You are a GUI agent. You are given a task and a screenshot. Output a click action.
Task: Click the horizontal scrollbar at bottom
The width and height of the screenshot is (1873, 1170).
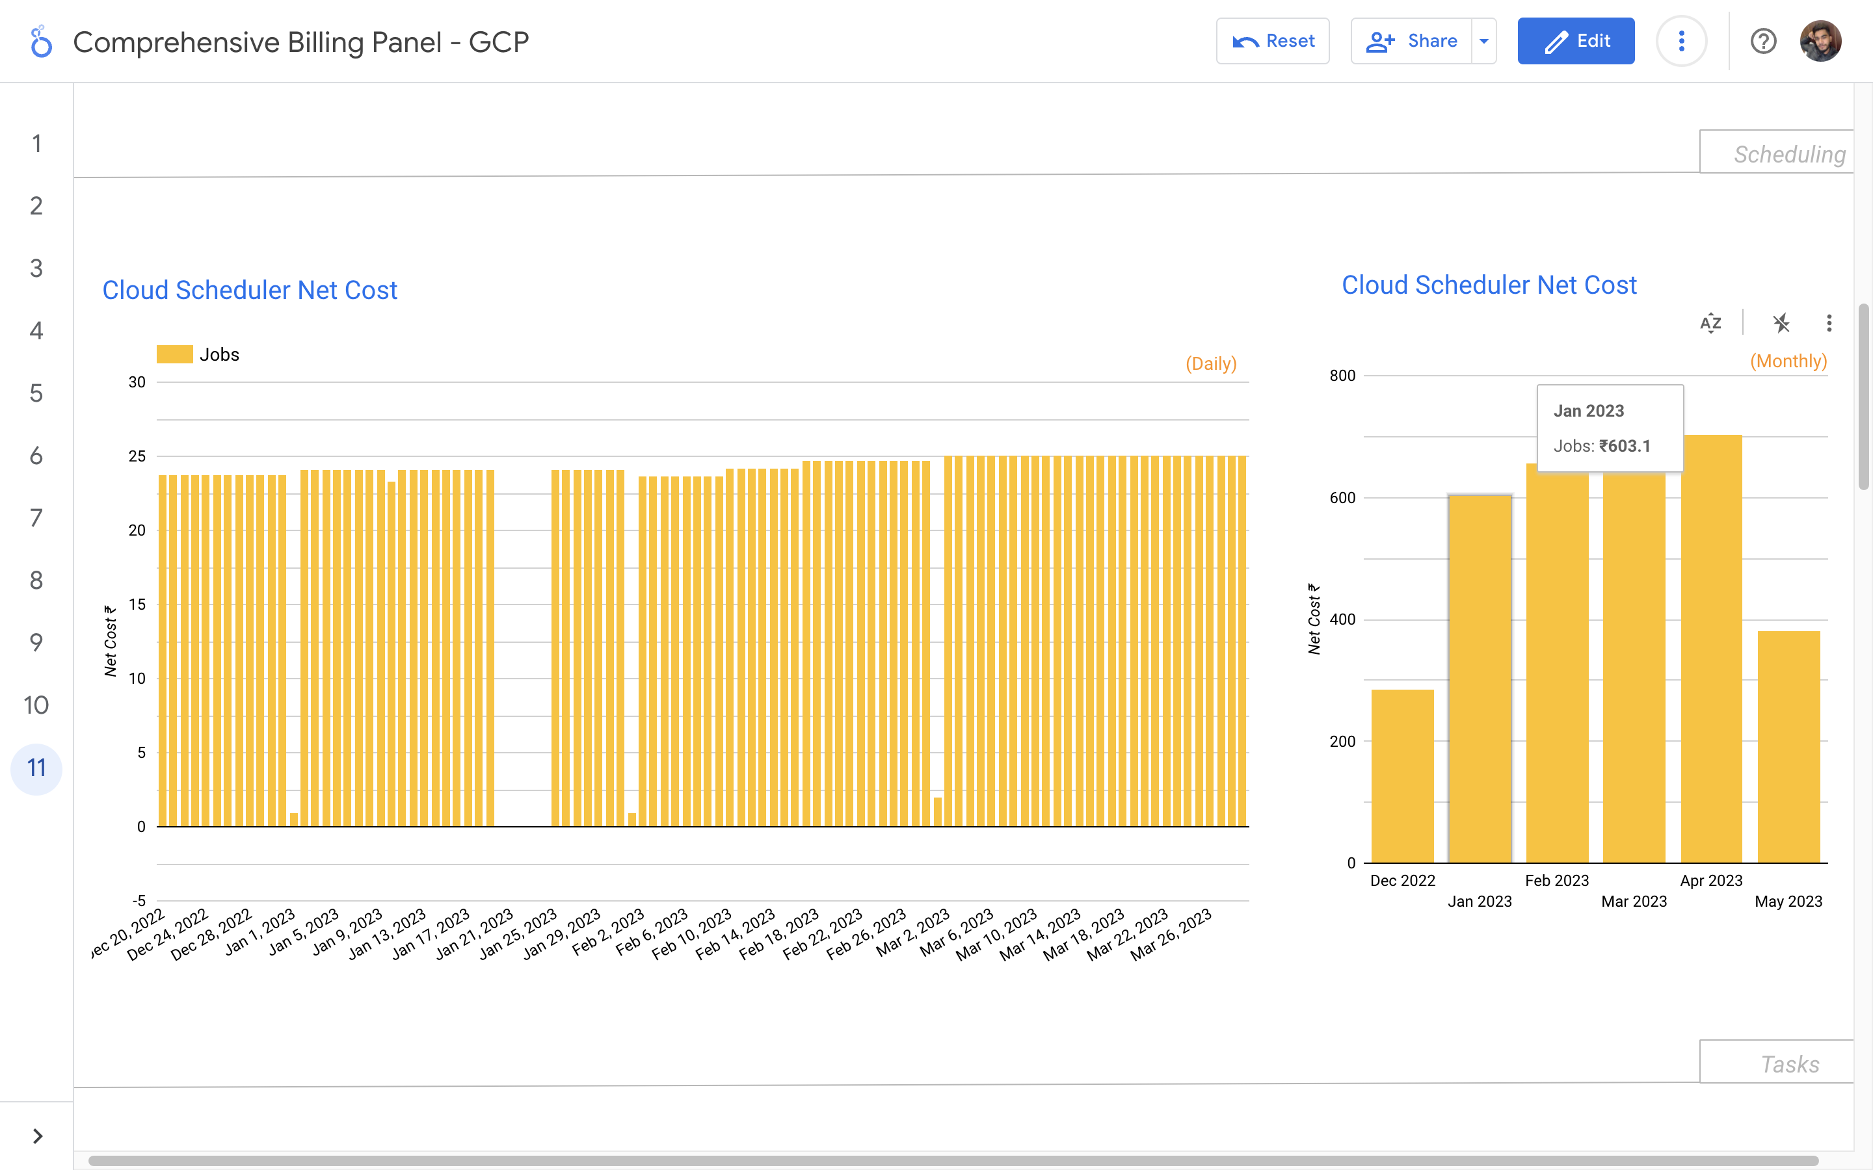(x=952, y=1160)
